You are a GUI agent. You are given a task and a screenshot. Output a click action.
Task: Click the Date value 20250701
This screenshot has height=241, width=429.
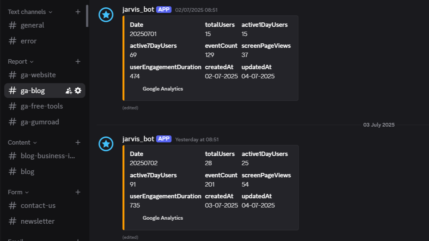tap(143, 34)
